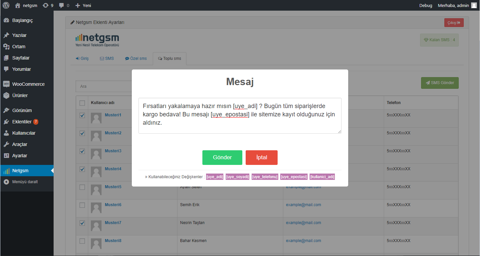Check the Musteri5 checkbox

pyautogui.click(x=82, y=187)
